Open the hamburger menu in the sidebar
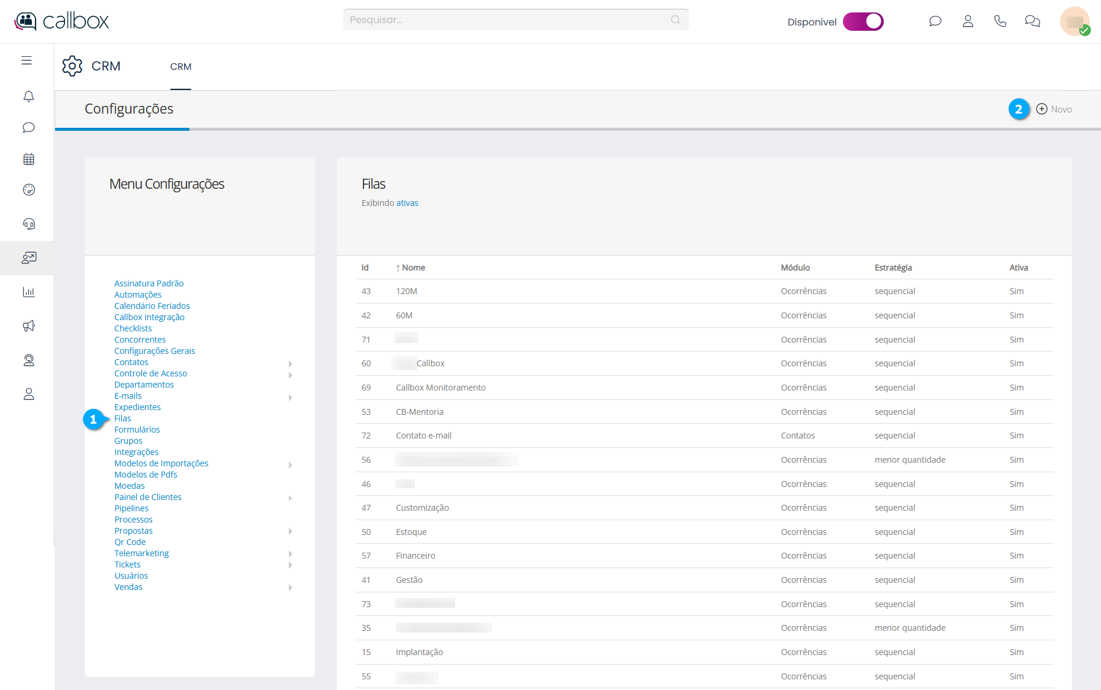Screen dimensions: 1101x690 [27, 60]
